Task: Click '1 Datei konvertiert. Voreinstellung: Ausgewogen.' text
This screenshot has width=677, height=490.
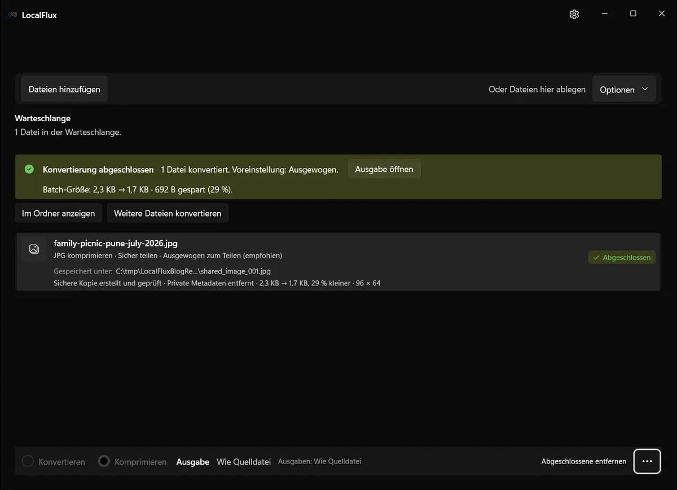Action: tap(249, 169)
